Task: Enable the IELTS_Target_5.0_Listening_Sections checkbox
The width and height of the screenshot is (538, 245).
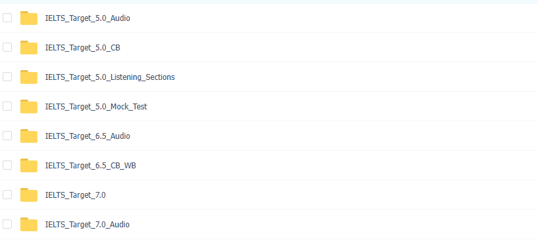Action: (x=7, y=77)
